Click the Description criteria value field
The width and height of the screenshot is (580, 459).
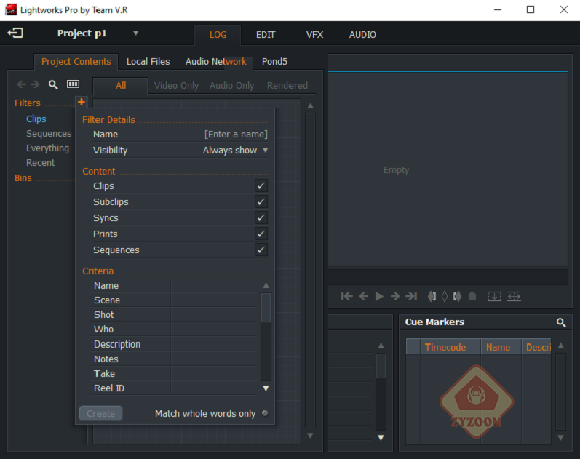[x=214, y=344]
